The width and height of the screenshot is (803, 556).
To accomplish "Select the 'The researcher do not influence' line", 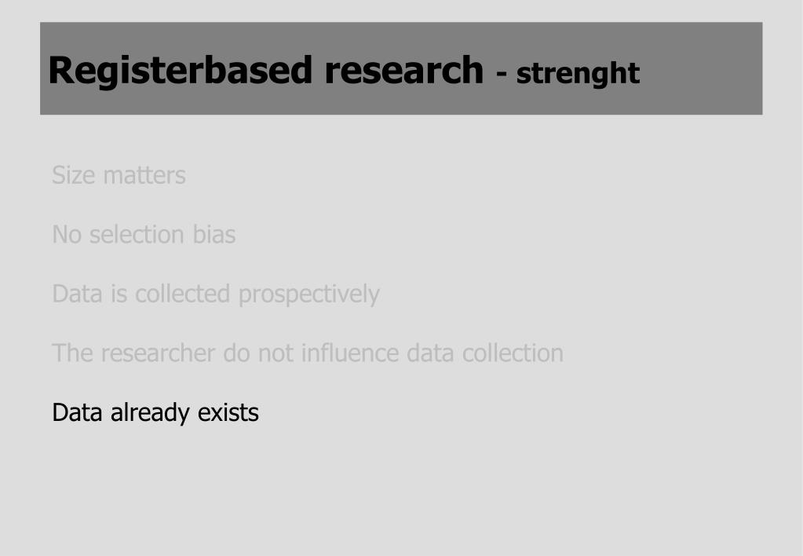I will tap(307, 353).
